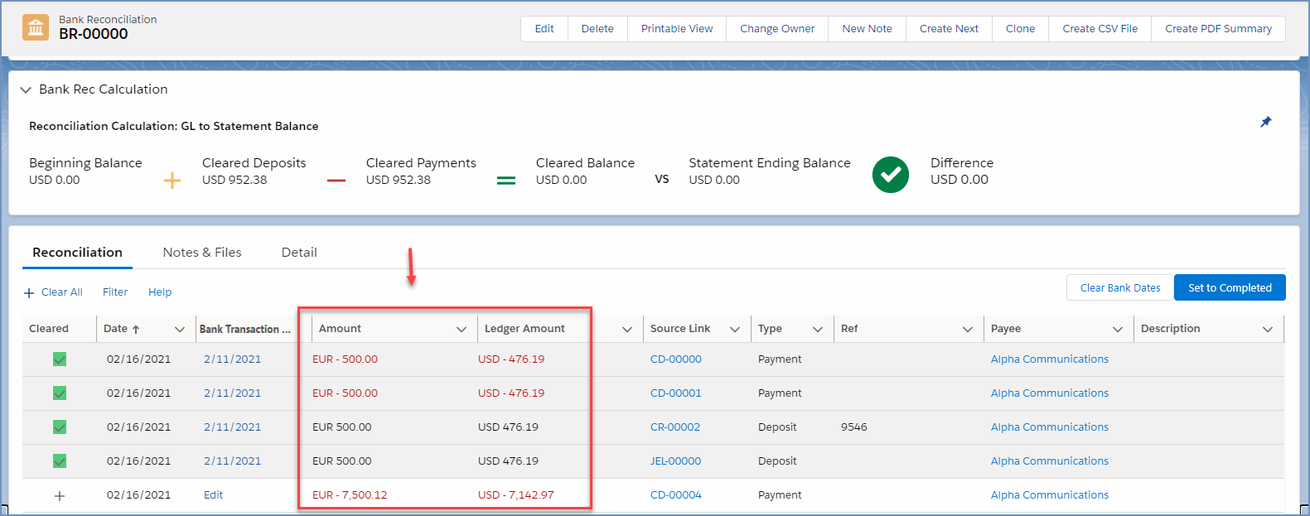1310x516 pixels.
Task: Click the green checkmark balance status icon
Action: [890, 175]
